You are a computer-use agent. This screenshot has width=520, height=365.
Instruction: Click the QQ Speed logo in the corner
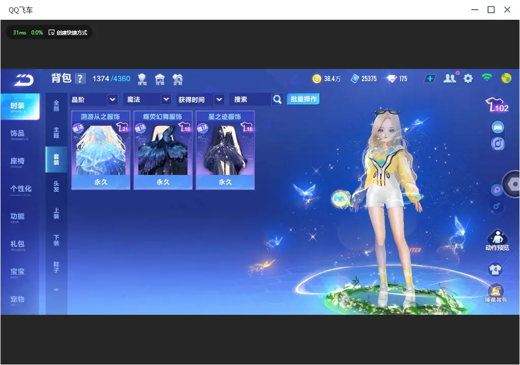tap(24, 80)
